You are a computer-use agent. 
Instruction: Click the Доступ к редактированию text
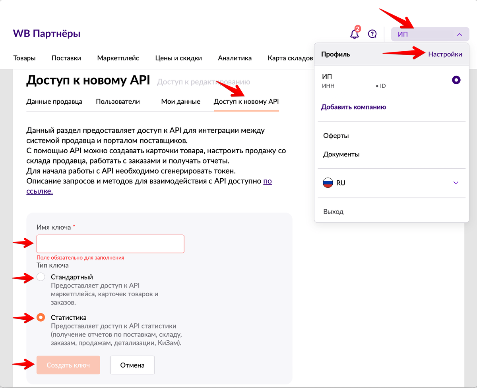[x=204, y=82]
